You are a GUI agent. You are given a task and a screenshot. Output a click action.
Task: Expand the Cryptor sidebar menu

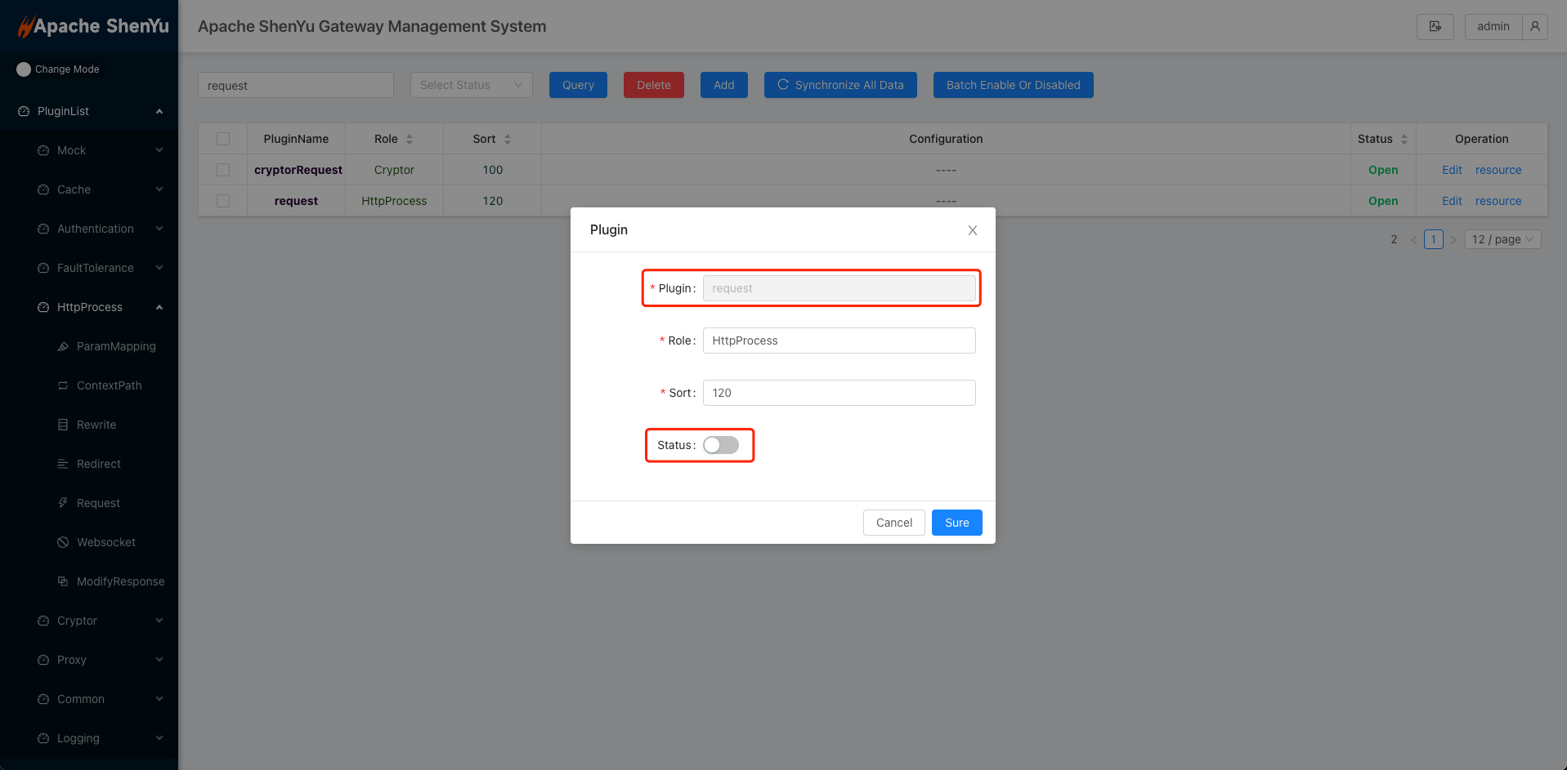(x=78, y=621)
